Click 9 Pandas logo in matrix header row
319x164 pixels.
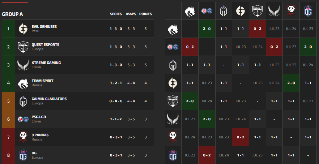292,11
